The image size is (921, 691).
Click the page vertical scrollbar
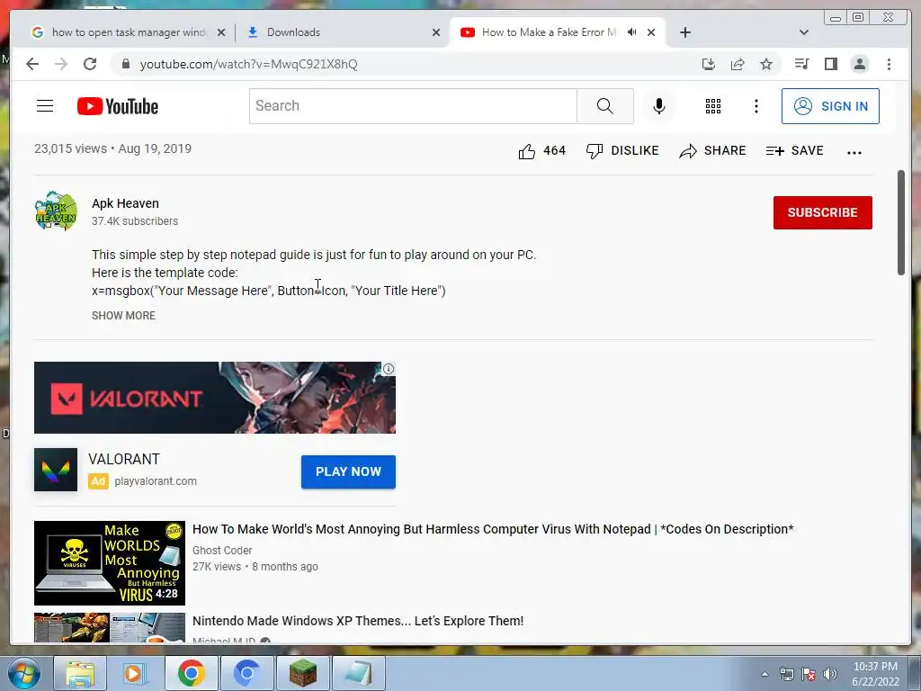point(901,222)
